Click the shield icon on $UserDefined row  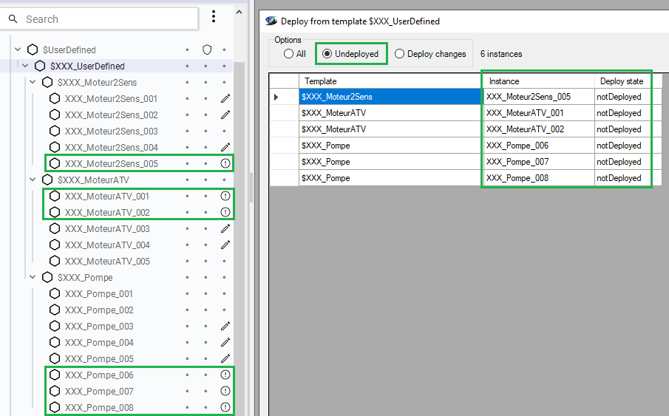pyautogui.click(x=207, y=50)
